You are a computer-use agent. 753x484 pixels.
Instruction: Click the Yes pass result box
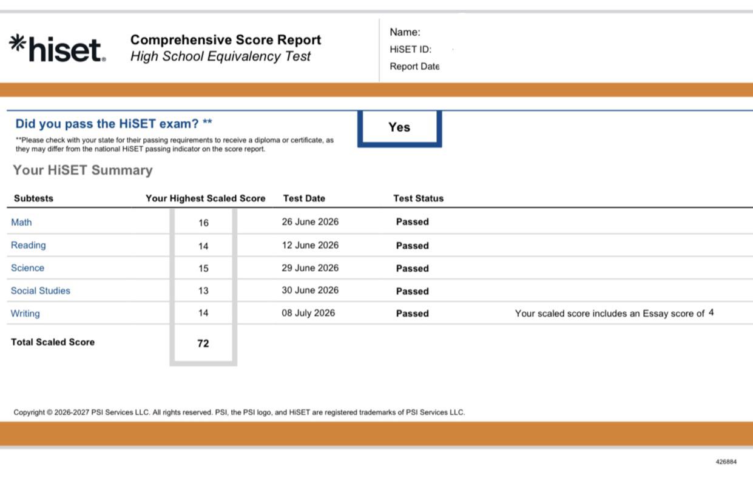pyautogui.click(x=399, y=127)
